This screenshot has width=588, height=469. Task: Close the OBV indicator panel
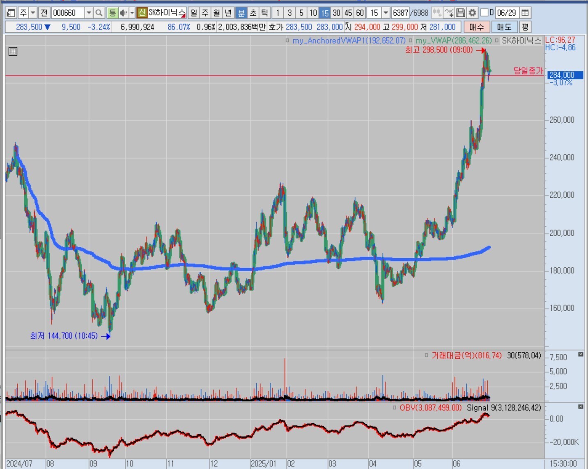click(581, 407)
